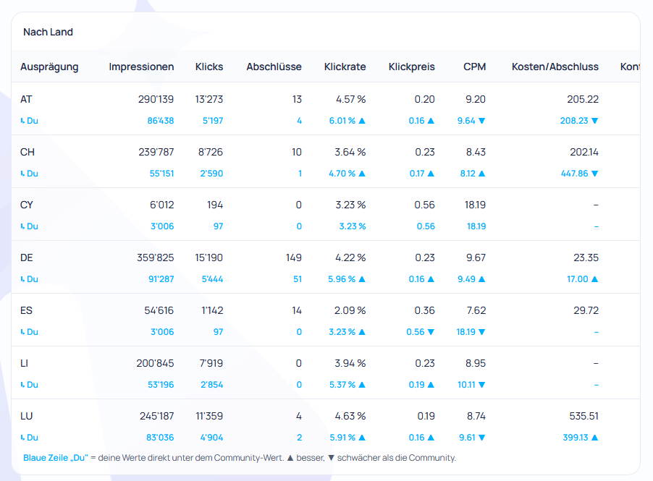Select the AT country row label
Image resolution: width=653 pixels, height=481 pixels.
(x=26, y=99)
